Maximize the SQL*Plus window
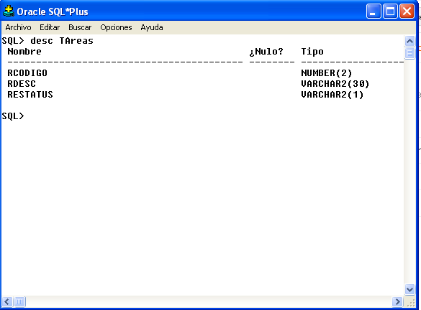 [390, 11]
